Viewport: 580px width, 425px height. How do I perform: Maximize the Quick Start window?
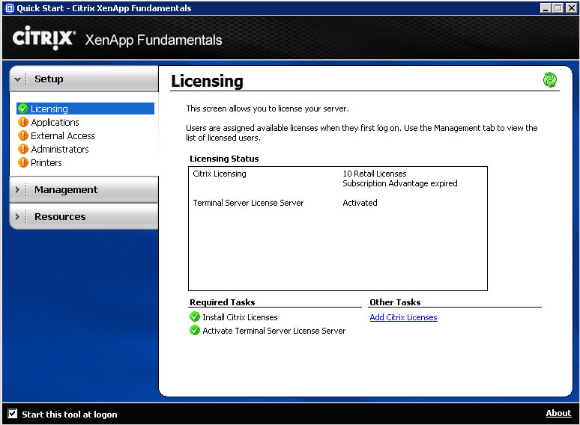pos(558,7)
